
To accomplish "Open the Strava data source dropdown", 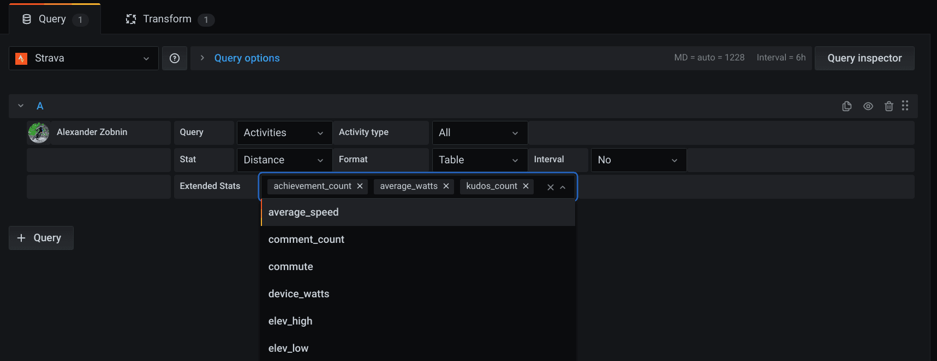I will tap(83, 58).
